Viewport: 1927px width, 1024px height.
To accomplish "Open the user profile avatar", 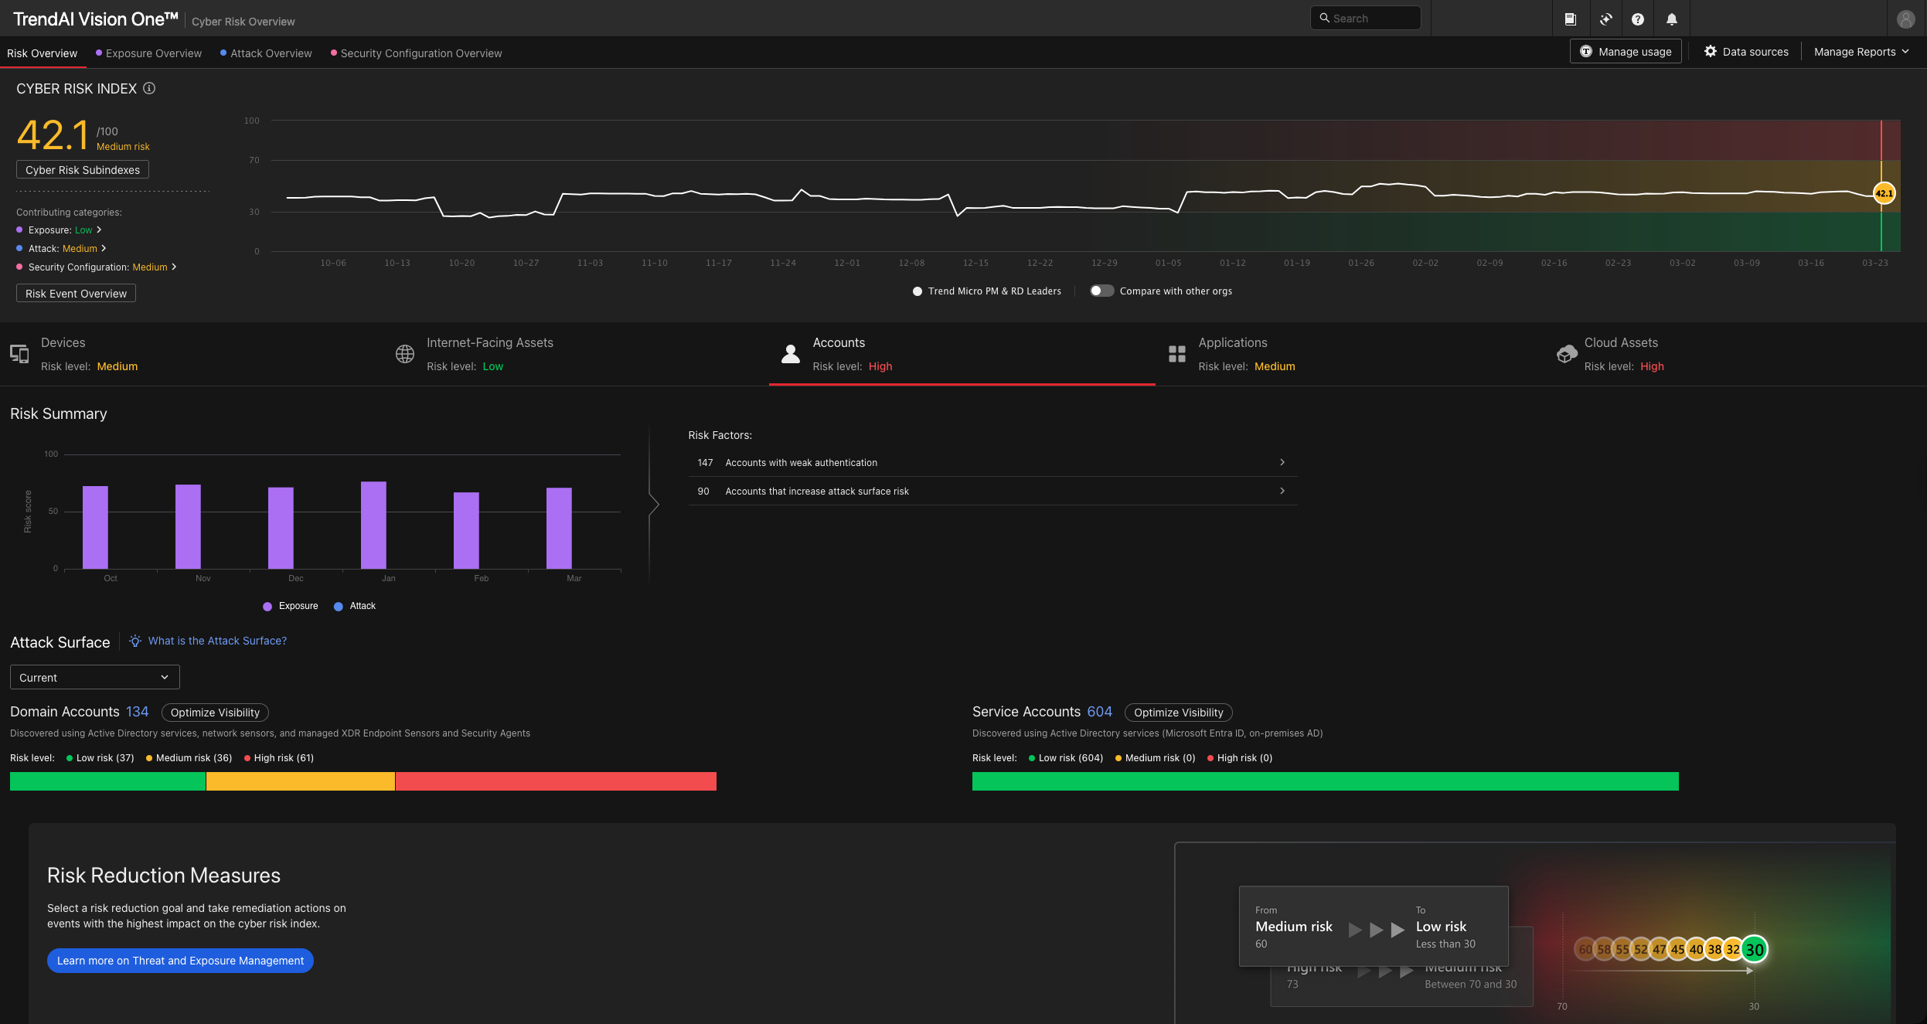I will pos(1905,19).
